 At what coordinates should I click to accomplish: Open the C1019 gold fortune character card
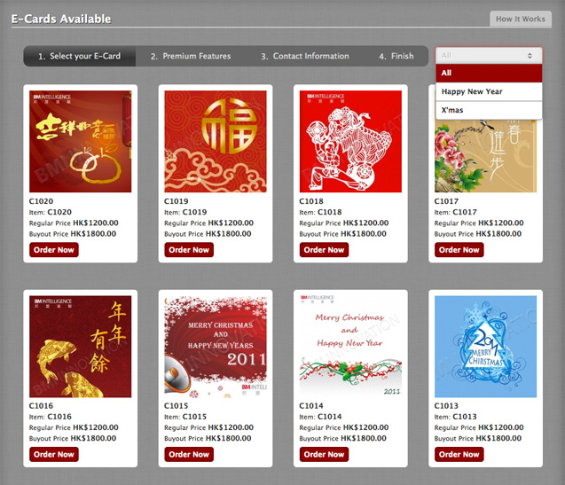point(216,141)
